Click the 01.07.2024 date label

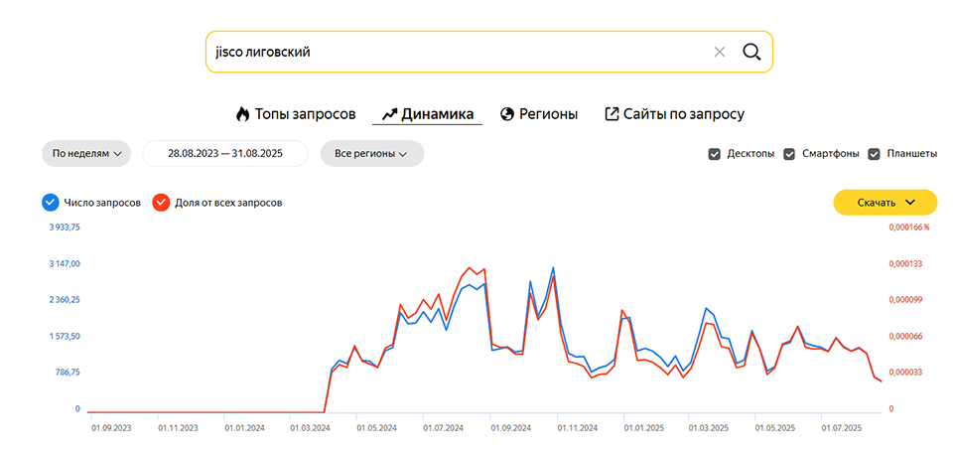(443, 428)
